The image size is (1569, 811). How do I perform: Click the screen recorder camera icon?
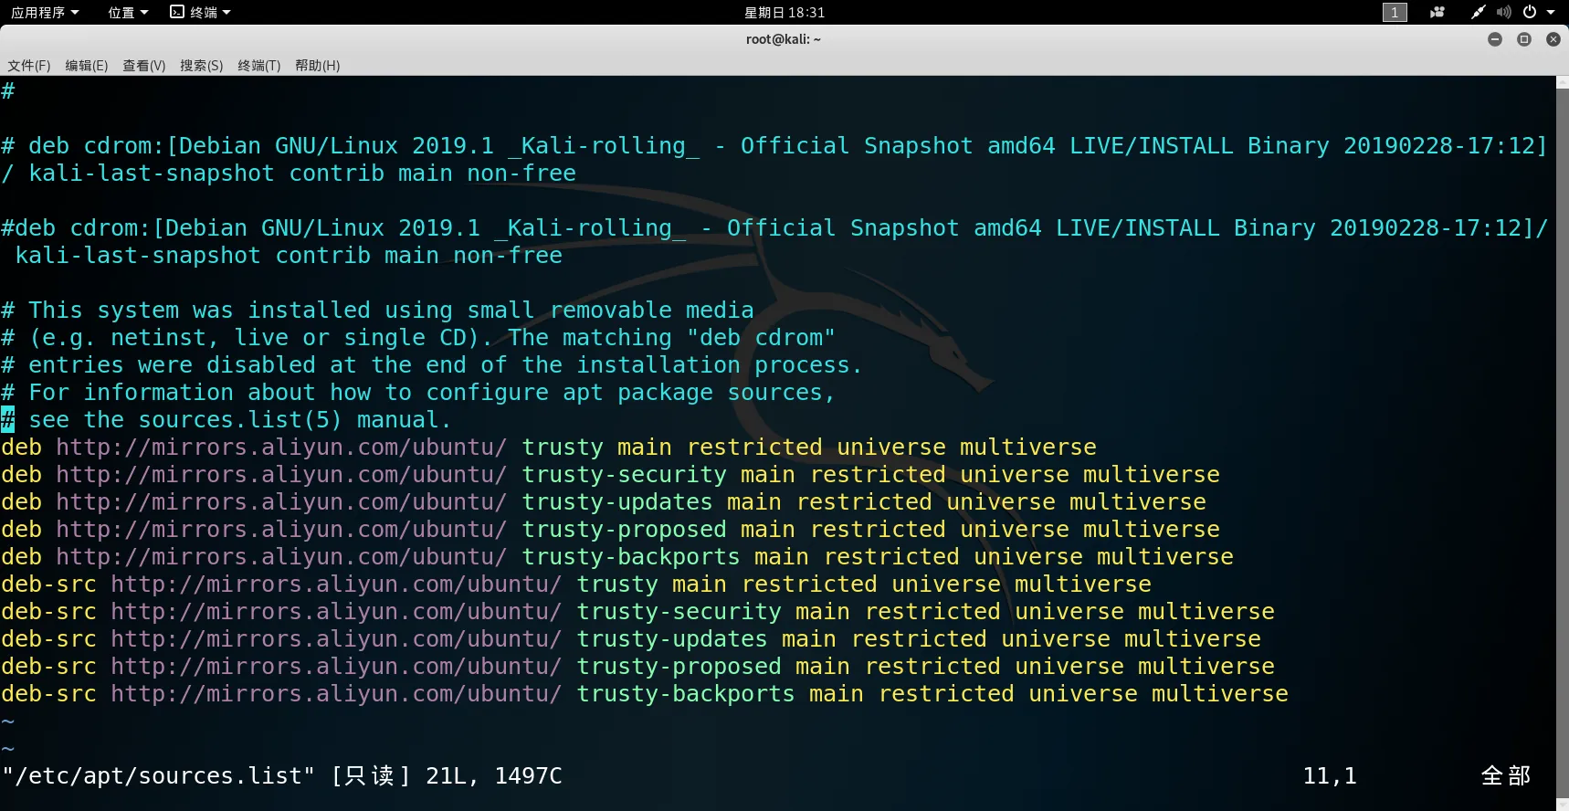point(1437,12)
